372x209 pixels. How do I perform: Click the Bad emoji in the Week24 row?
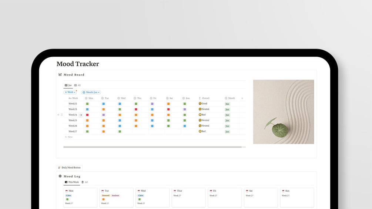(x=200, y=115)
